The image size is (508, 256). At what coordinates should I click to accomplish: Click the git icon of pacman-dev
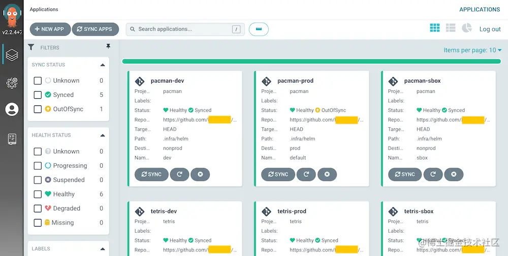pyautogui.click(x=140, y=81)
